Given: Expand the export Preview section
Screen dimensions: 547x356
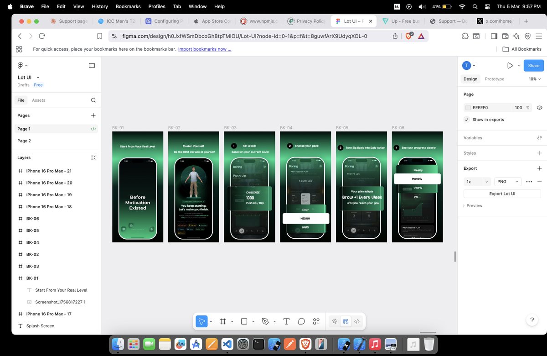Looking at the screenshot, I should [x=473, y=206].
